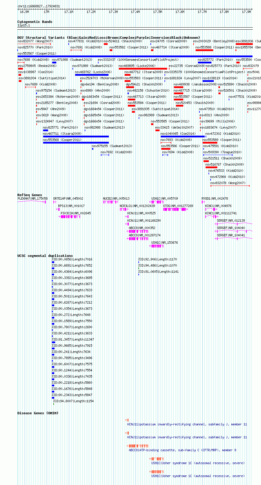This screenshot has width=261, height=485.
Task: Open the SERGEF|NR_104040 transcript
Action: 231,228
